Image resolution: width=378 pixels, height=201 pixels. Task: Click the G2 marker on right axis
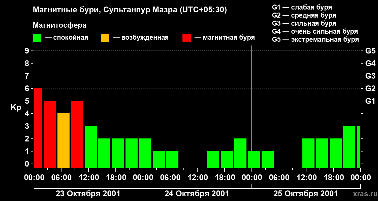click(370, 88)
